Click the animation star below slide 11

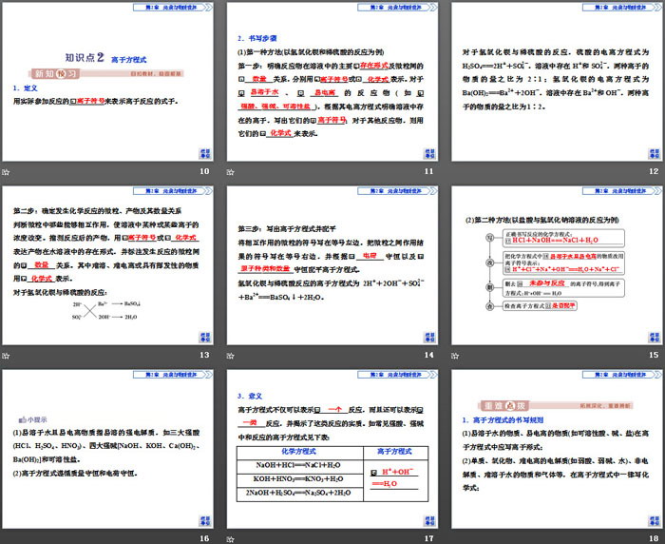tap(233, 171)
